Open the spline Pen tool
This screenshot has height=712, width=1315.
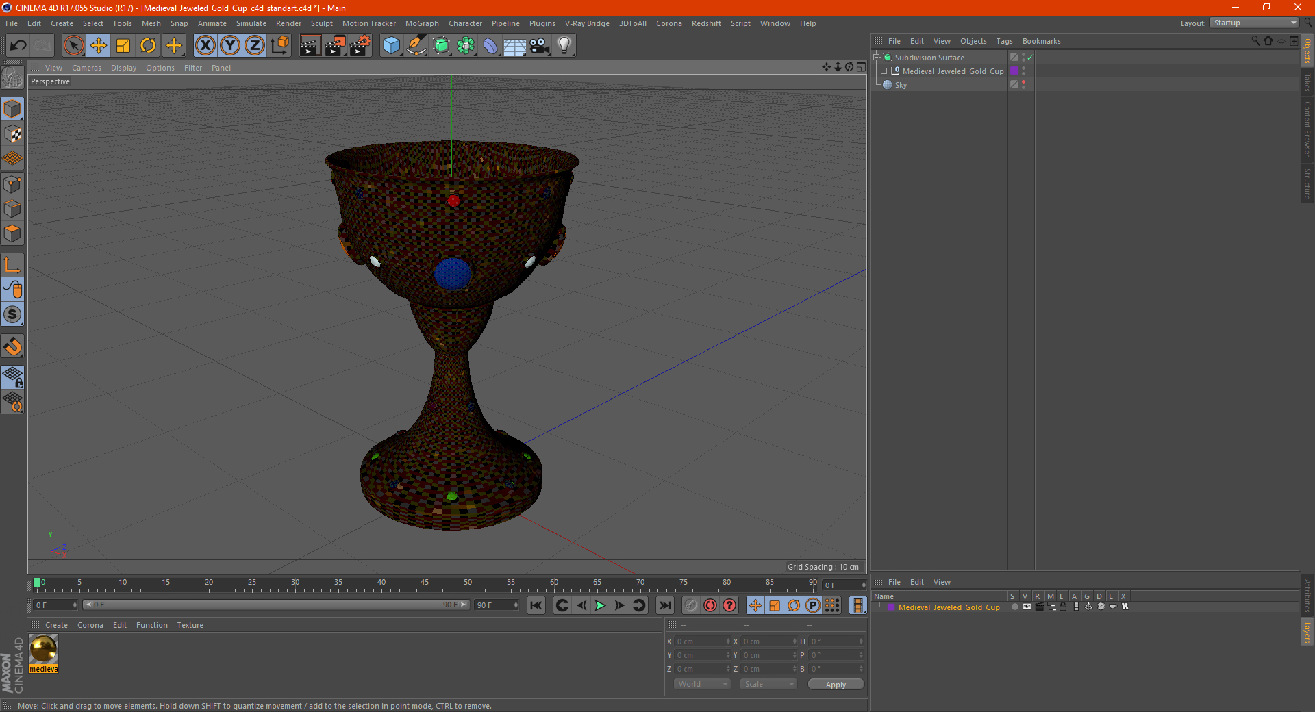pyautogui.click(x=416, y=46)
